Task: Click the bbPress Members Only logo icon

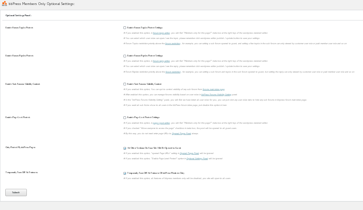Action: tap(4, 4)
